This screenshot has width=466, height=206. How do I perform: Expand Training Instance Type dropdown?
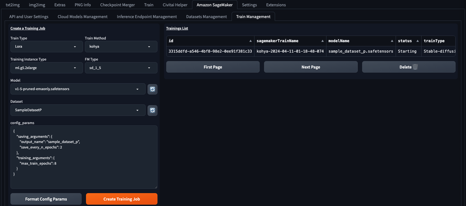pos(47,68)
